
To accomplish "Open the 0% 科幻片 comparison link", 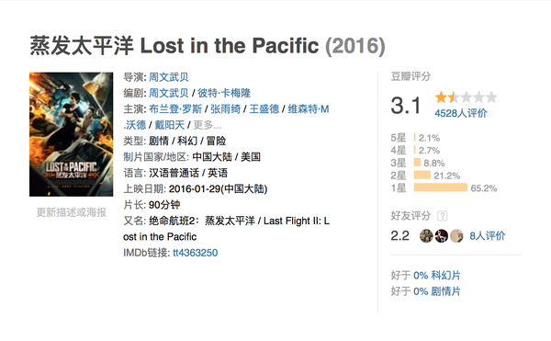I will (x=437, y=275).
